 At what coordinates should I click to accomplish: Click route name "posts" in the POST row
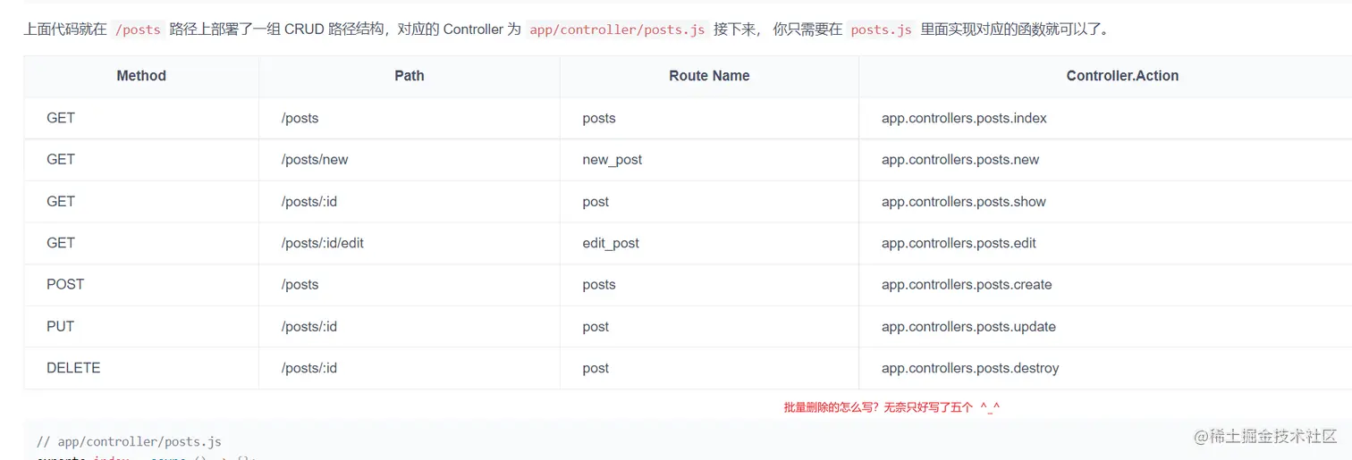tap(599, 285)
